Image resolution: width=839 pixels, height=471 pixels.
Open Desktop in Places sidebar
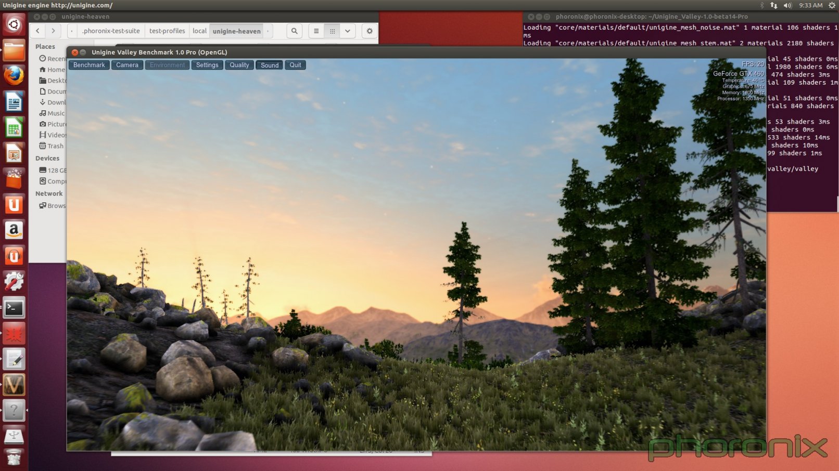(x=53, y=81)
